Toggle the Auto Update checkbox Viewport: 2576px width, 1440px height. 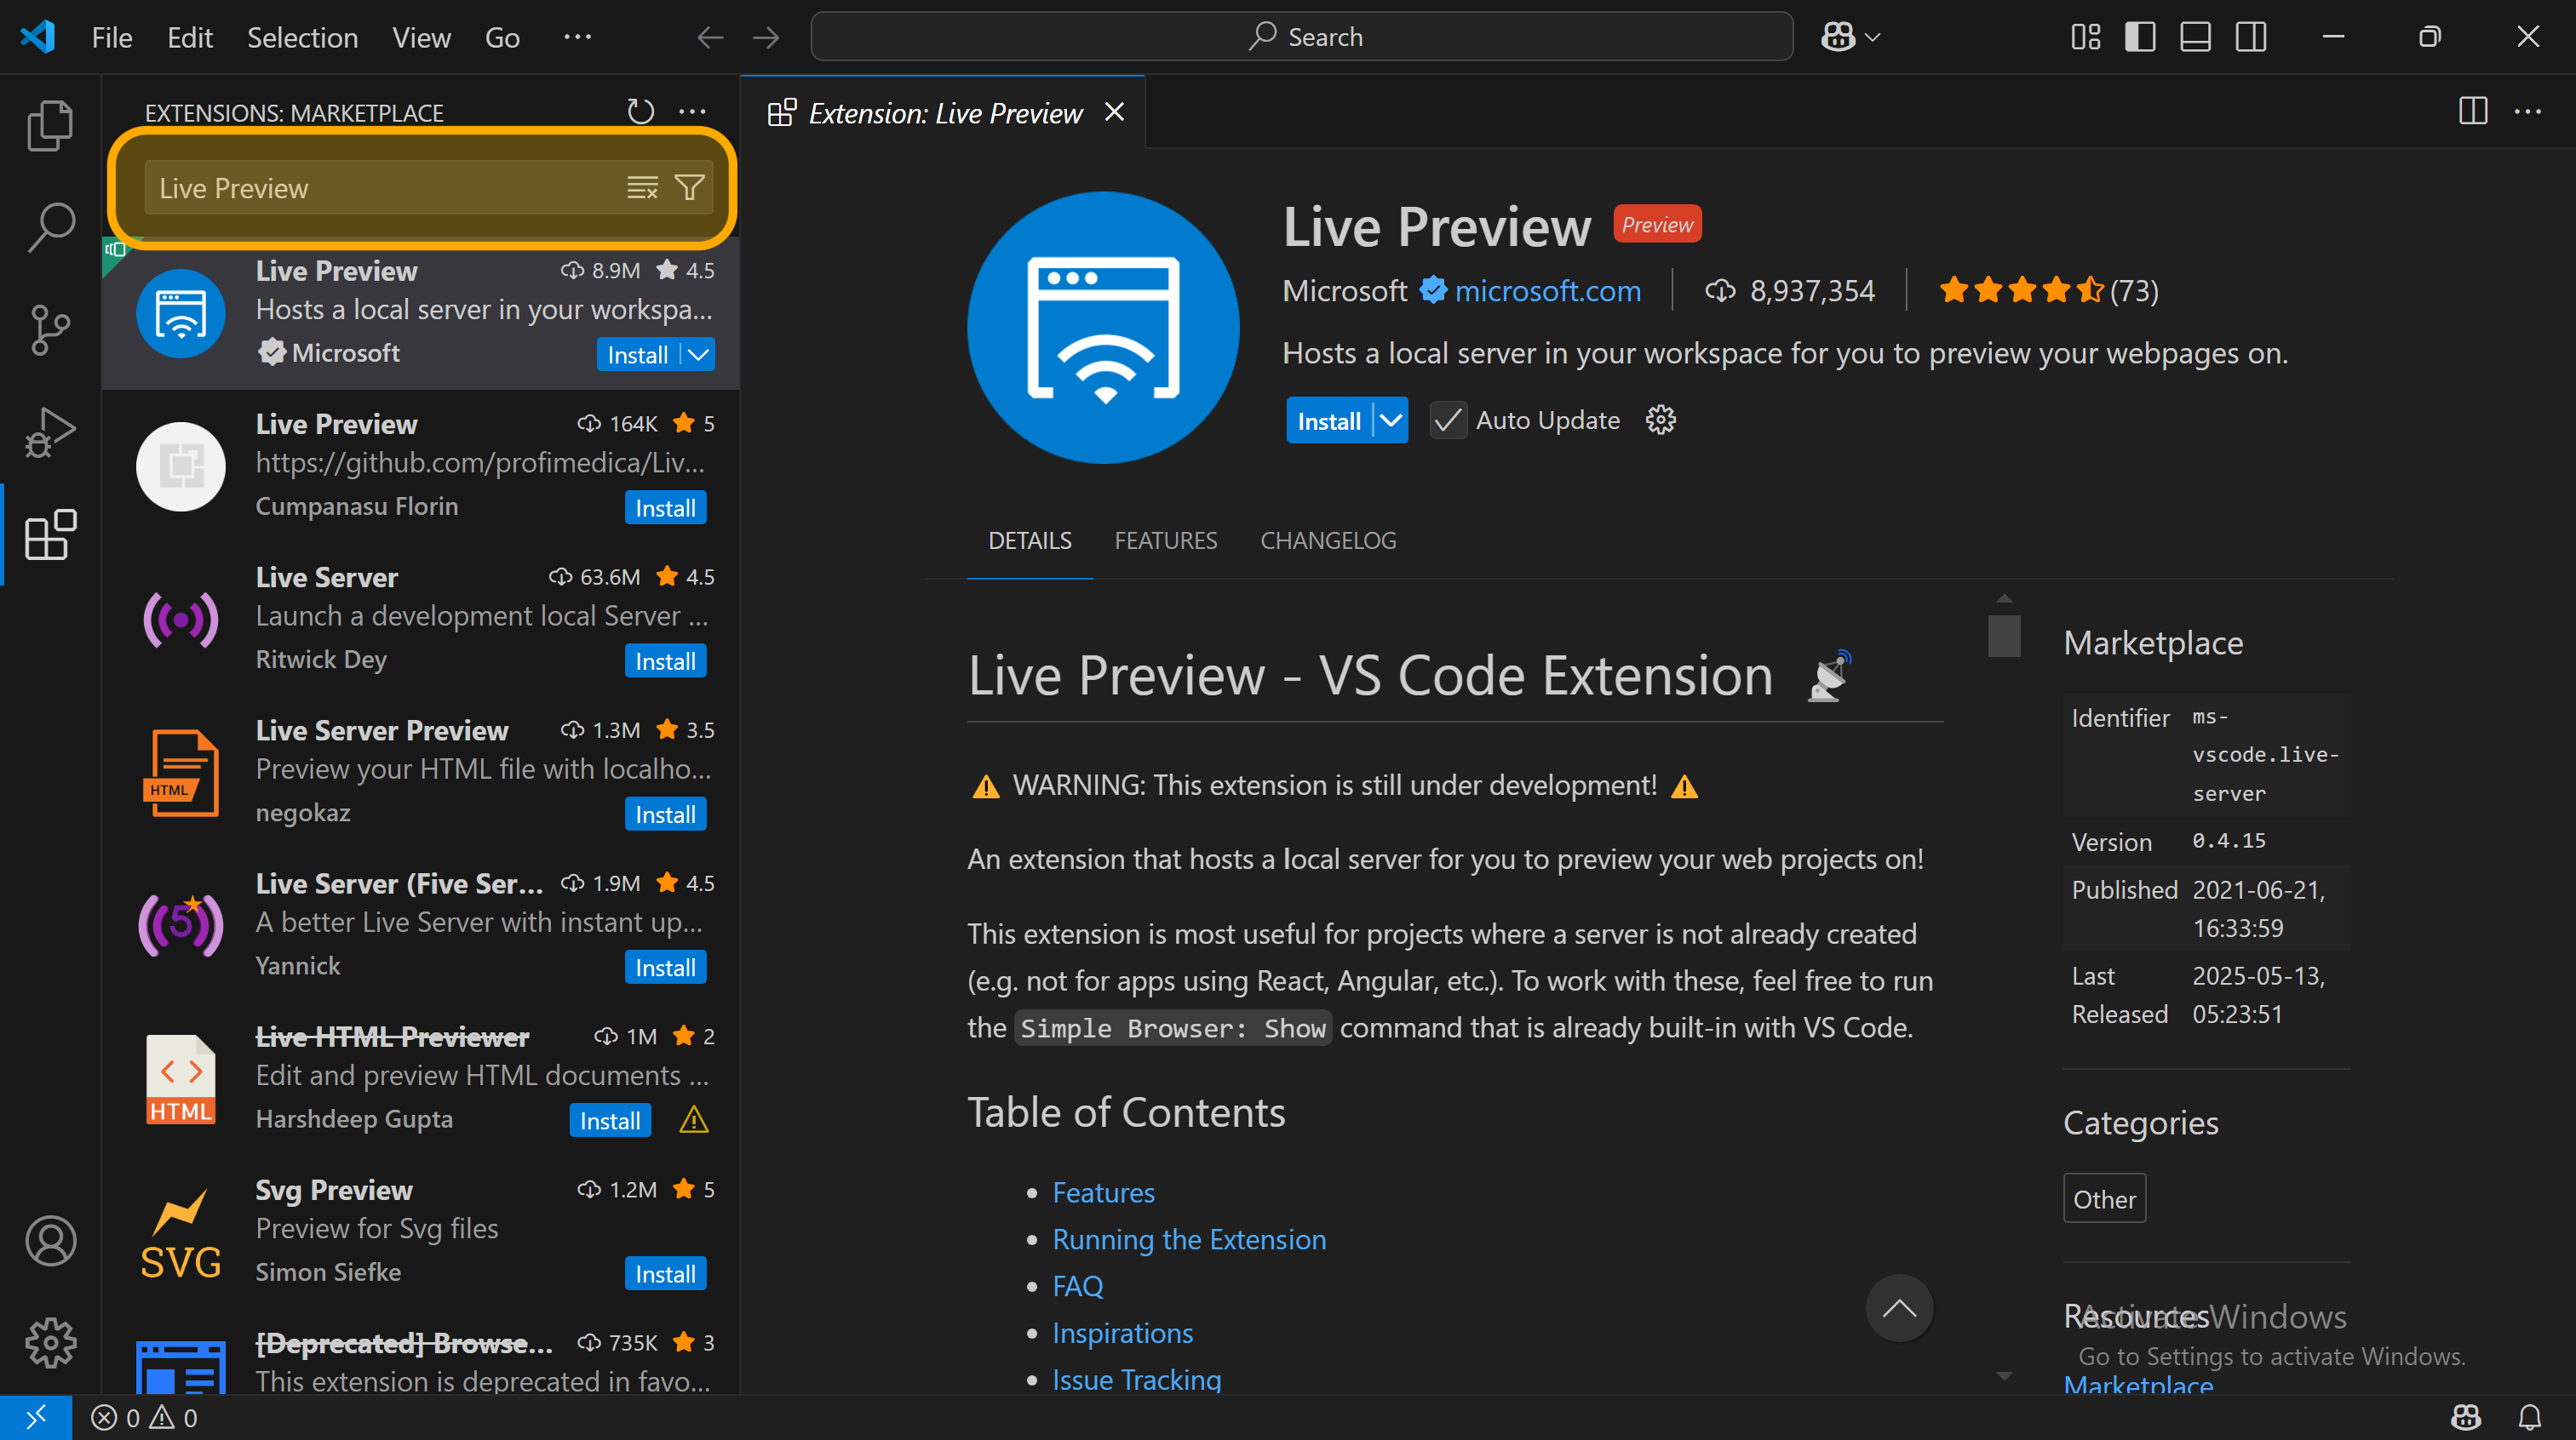[x=1447, y=420]
